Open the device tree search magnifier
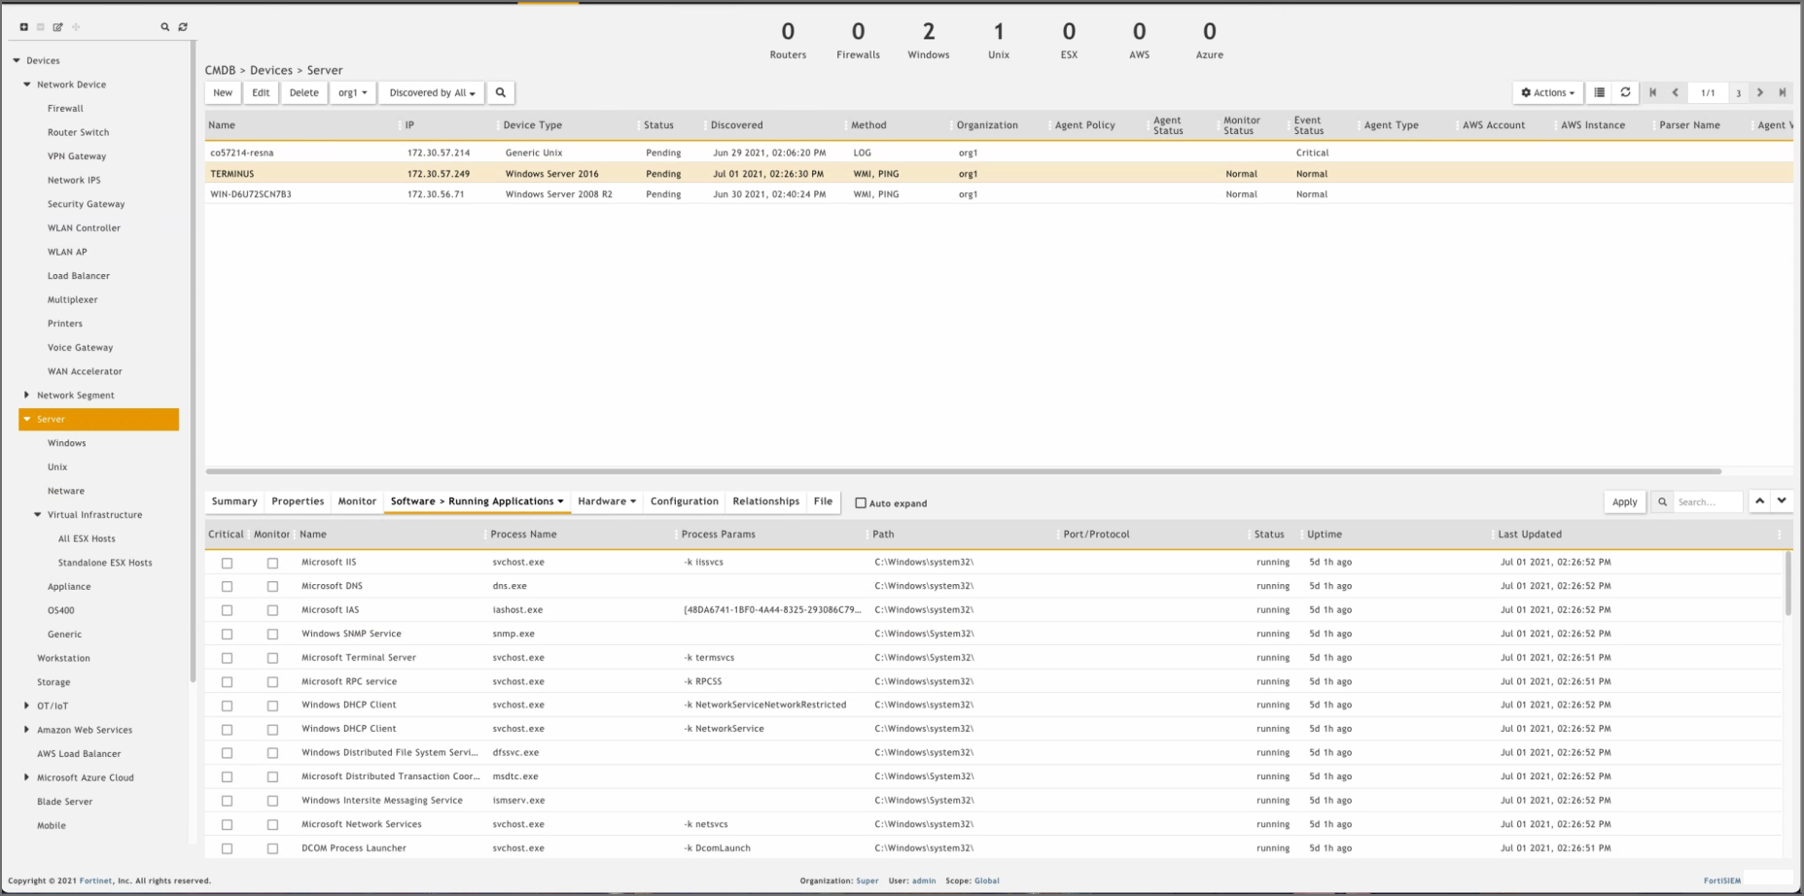1804x896 pixels. click(x=165, y=27)
